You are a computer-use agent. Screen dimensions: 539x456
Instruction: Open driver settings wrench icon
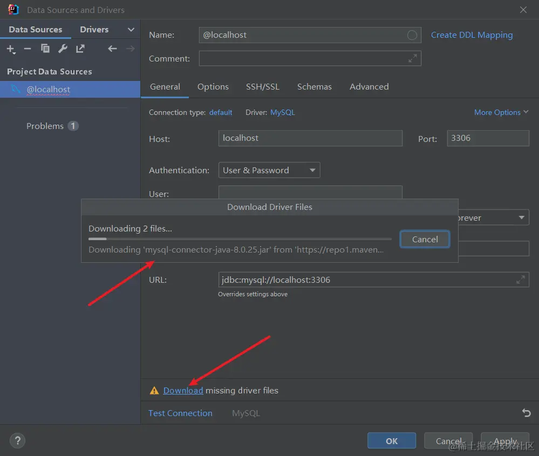coord(63,49)
